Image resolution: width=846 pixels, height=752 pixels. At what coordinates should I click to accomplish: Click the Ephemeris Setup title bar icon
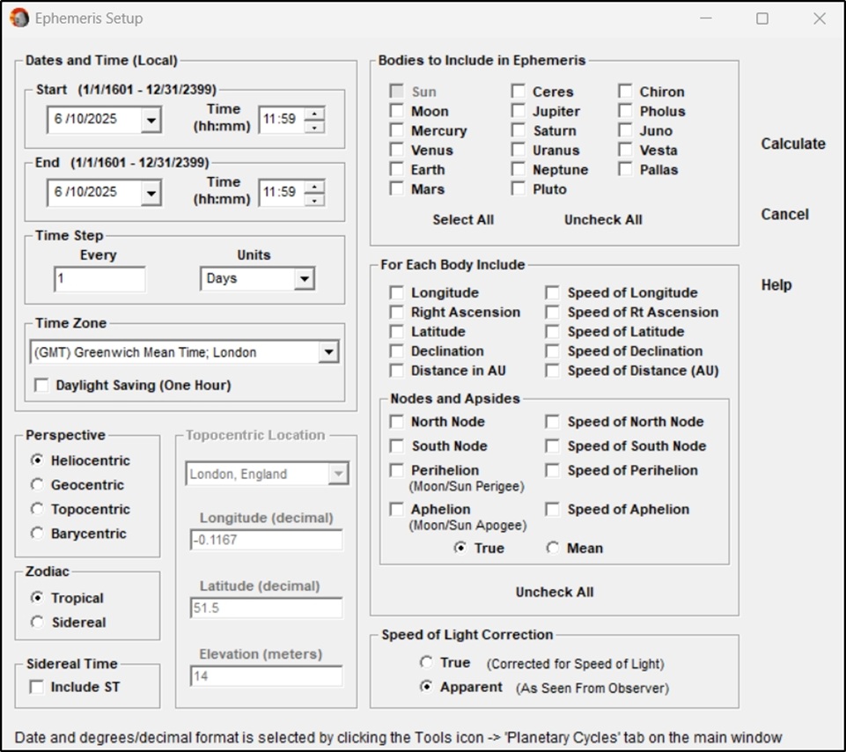coord(20,18)
